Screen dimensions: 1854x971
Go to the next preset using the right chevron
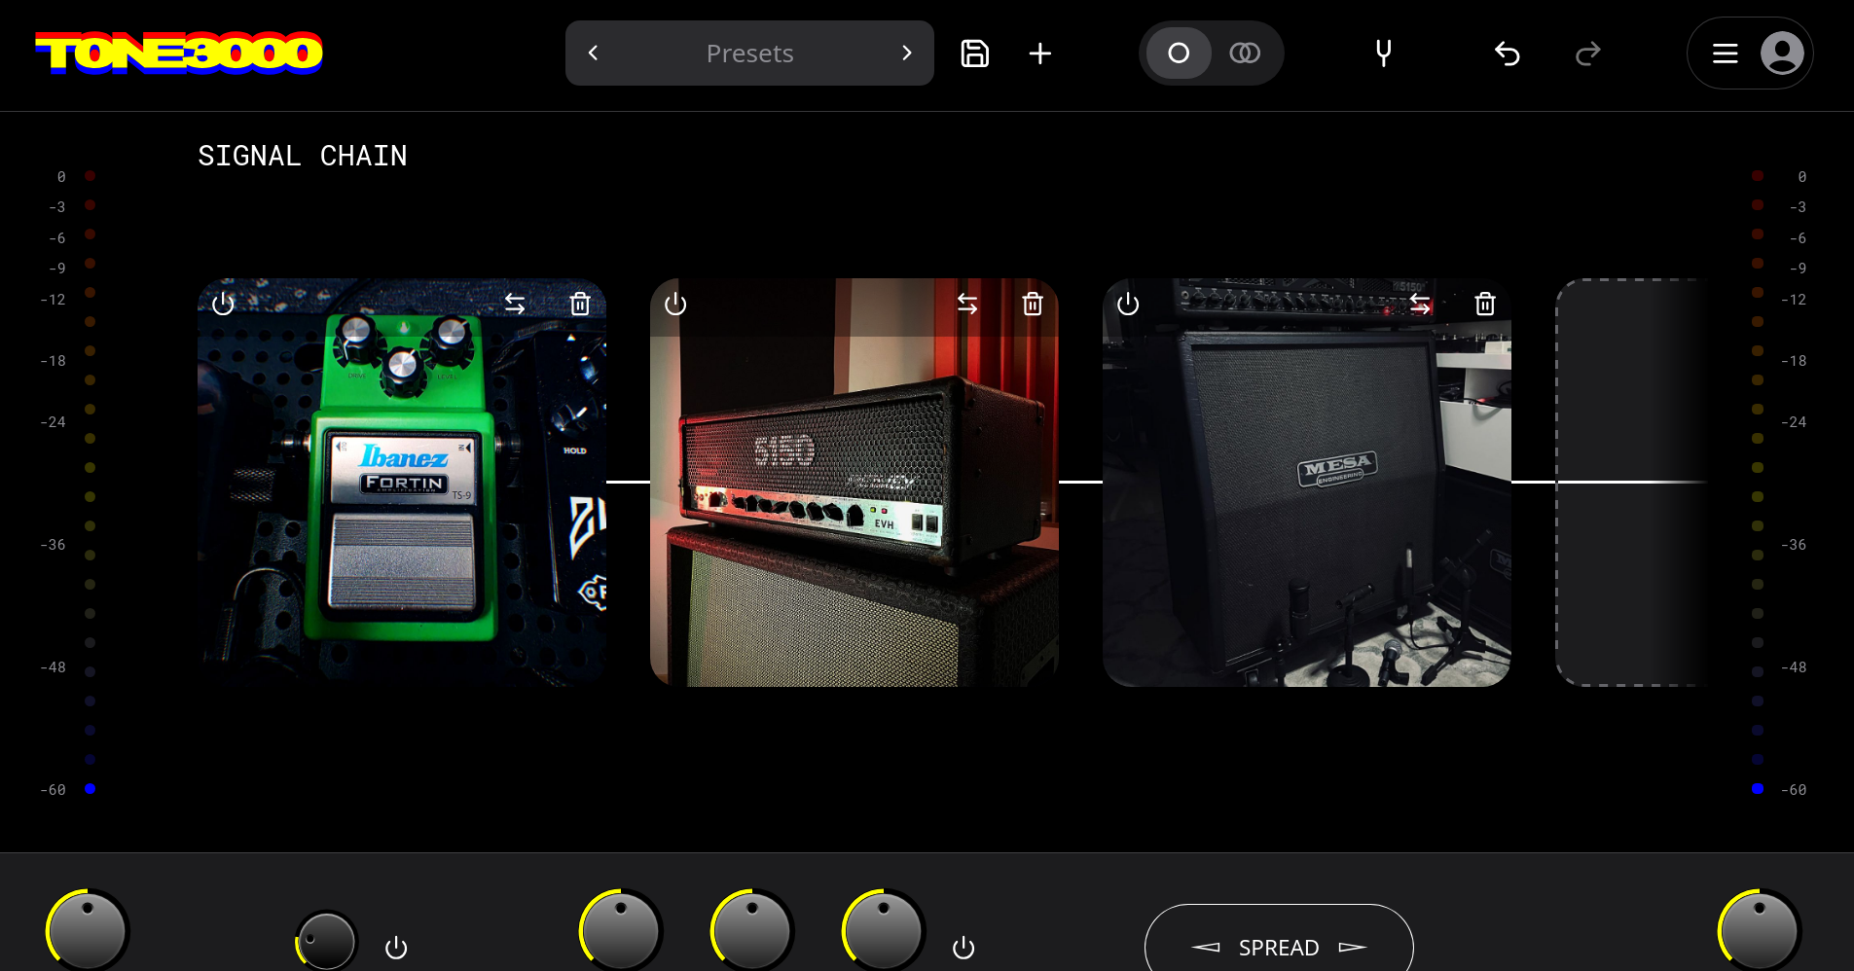click(x=906, y=54)
